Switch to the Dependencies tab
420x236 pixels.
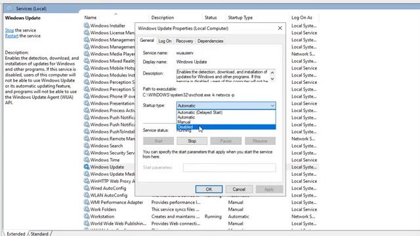pyautogui.click(x=210, y=41)
